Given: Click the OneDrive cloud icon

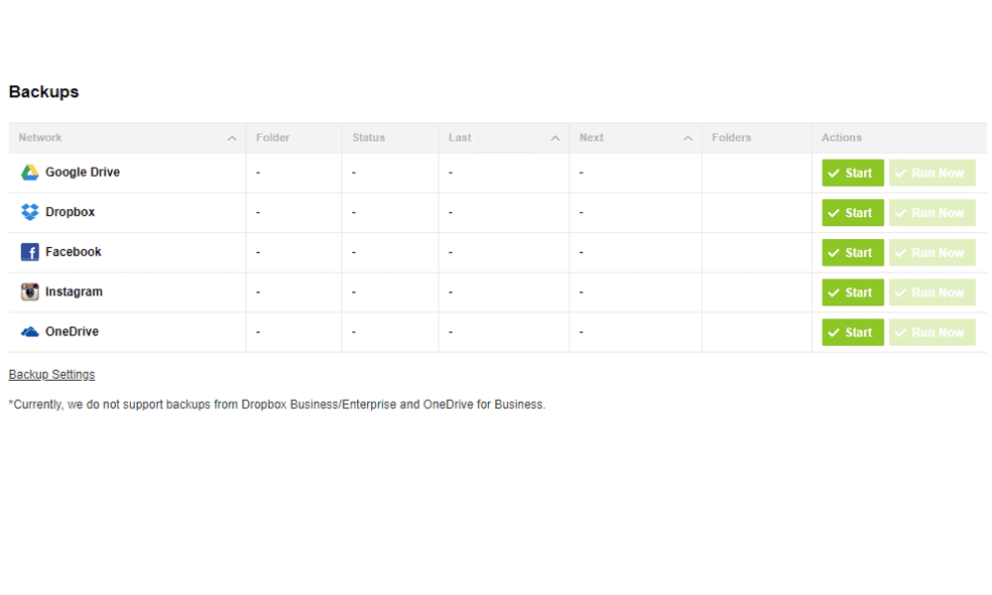Looking at the screenshot, I should (x=30, y=331).
